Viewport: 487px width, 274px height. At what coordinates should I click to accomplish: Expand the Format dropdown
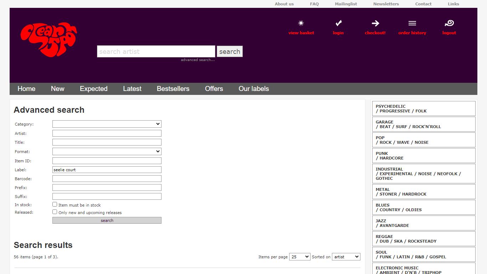coord(107,151)
